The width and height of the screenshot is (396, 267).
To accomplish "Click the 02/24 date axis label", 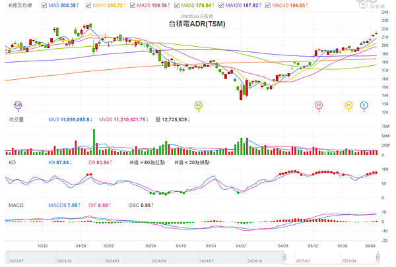I will [x=150, y=246].
